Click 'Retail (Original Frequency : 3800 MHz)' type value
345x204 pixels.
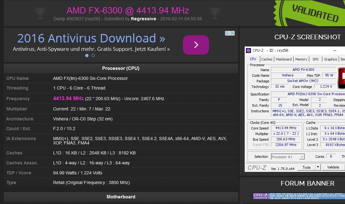point(91,183)
